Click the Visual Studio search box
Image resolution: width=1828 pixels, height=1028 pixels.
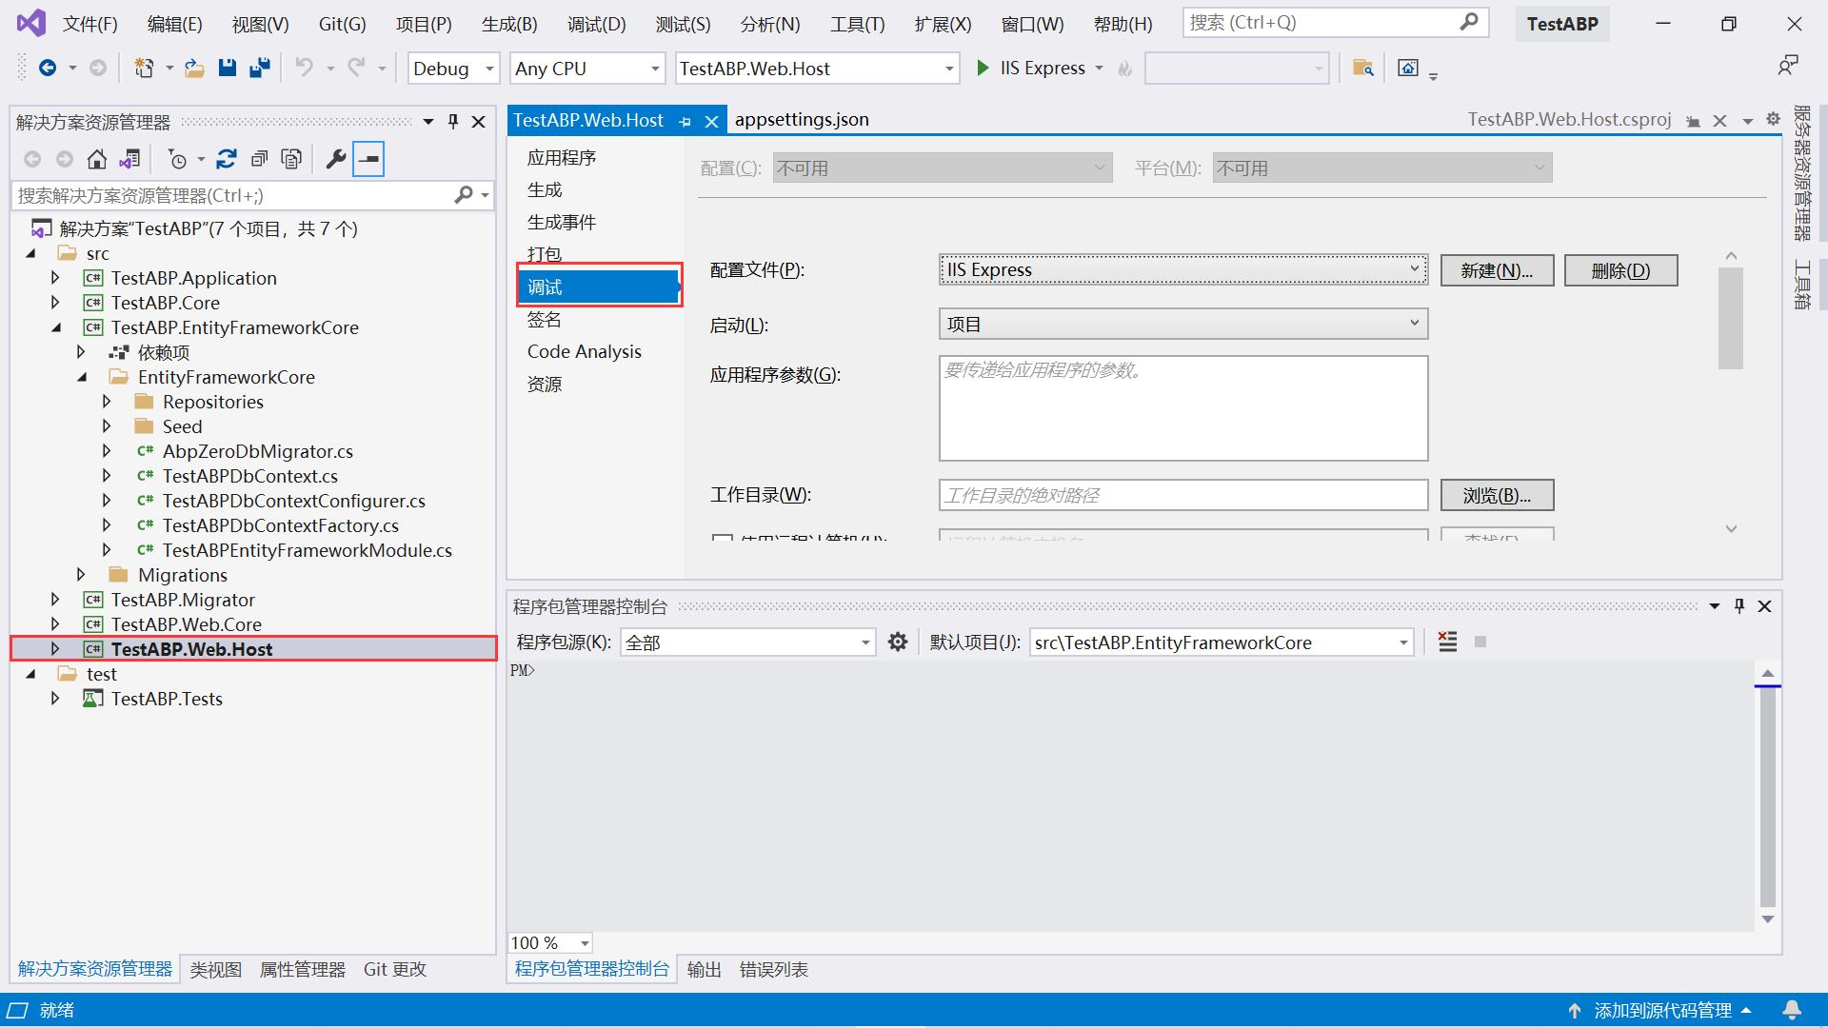click(1335, 23)
